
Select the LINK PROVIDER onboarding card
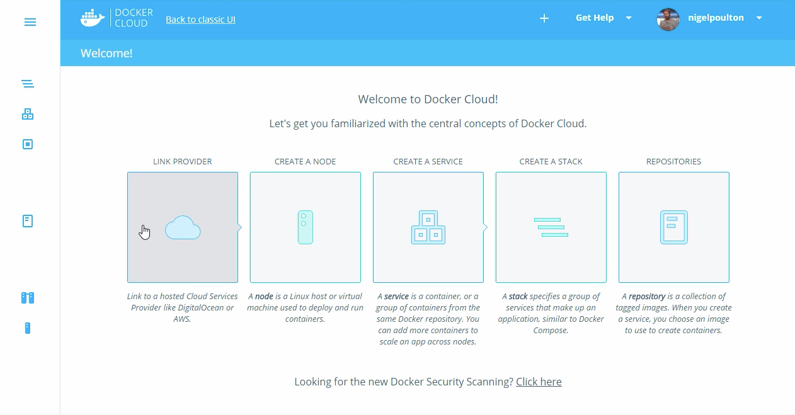point(182,227)
